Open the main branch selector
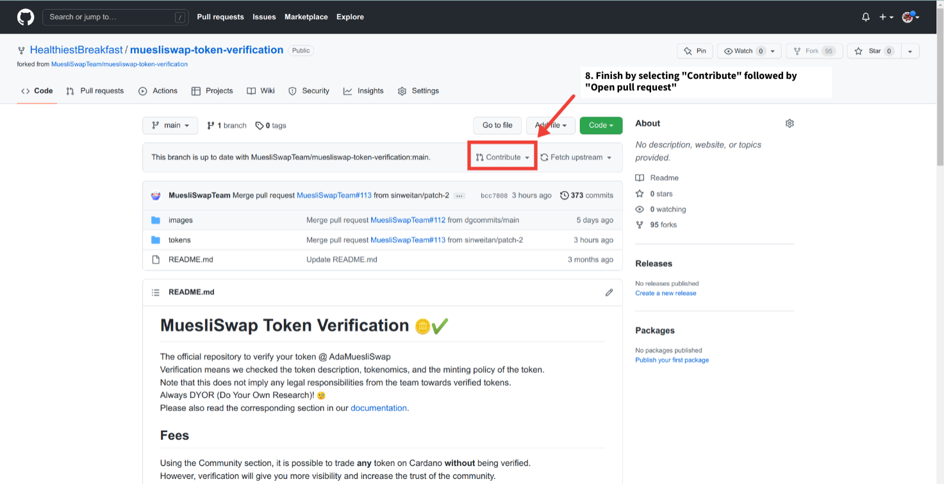The height and width of the screenshot is (484, 944). tap(170, 126)
